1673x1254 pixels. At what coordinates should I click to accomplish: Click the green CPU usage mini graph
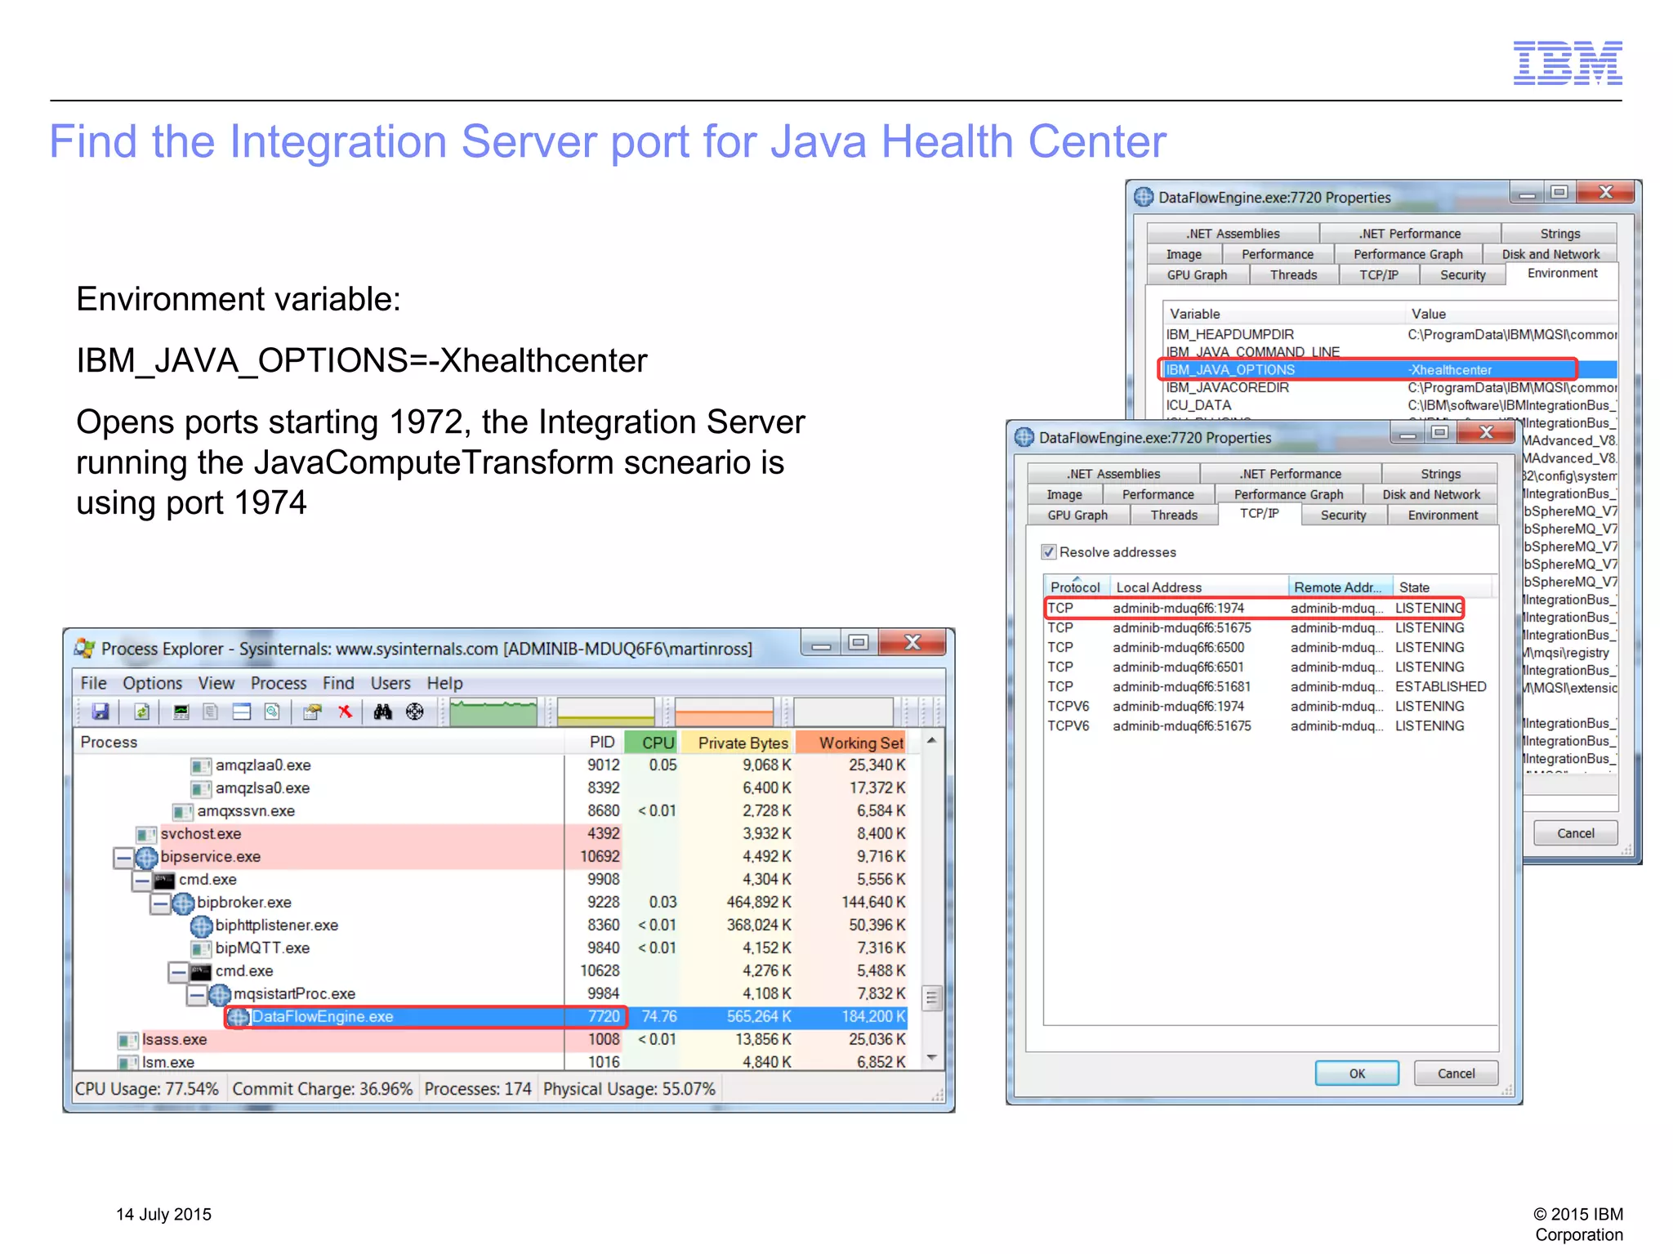pos(493,712)
